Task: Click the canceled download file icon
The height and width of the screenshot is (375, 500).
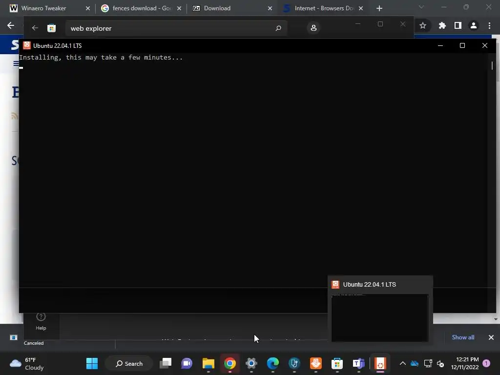Action: pos(14,337)
